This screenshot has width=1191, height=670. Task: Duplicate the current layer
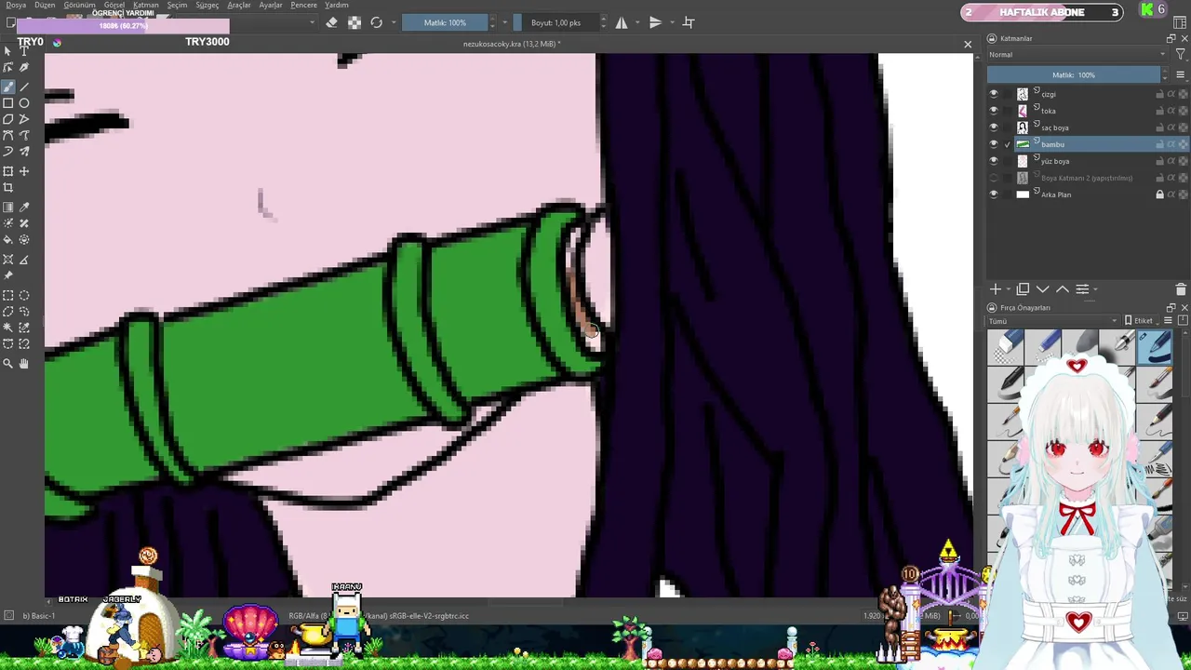point(1023,289)
